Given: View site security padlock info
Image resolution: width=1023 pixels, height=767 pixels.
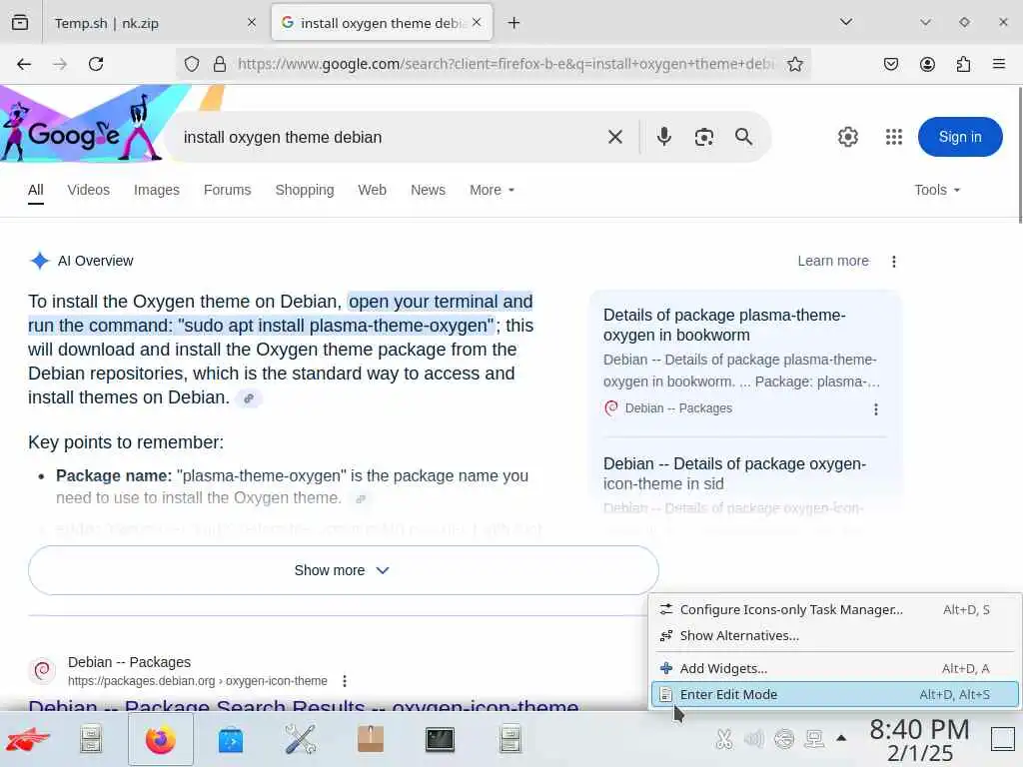Looking at the screenshot, I should [x=220, y=64].
